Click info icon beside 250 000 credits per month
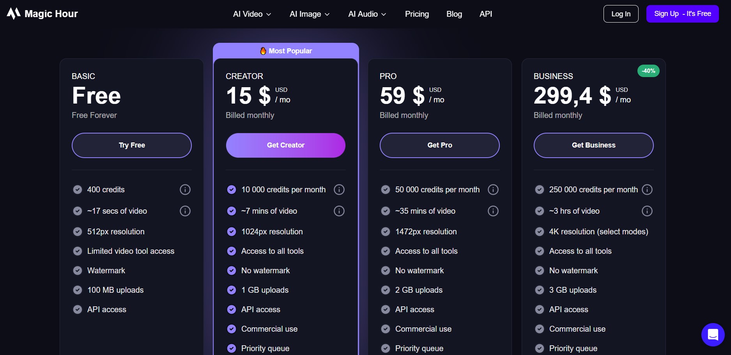Screen dimensions: 731x355 click(647, 190)
